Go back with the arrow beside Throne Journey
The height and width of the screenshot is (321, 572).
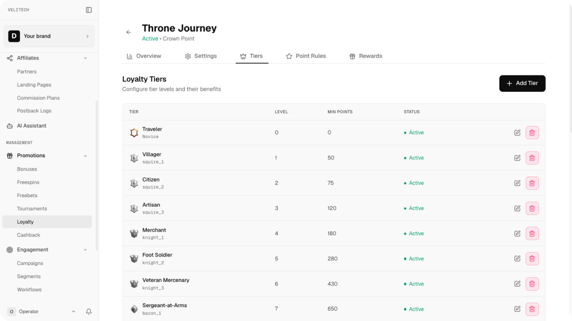pos(129,33)
